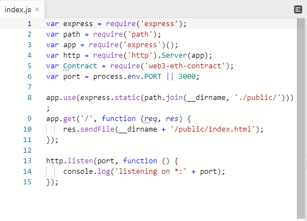
Task: Click line number 8 in the gutter
Action: tap(29, 98)
